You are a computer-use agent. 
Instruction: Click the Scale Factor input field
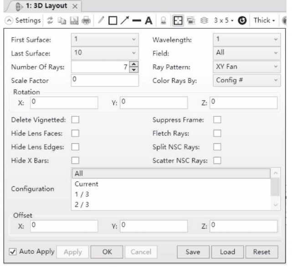point(104,80)
